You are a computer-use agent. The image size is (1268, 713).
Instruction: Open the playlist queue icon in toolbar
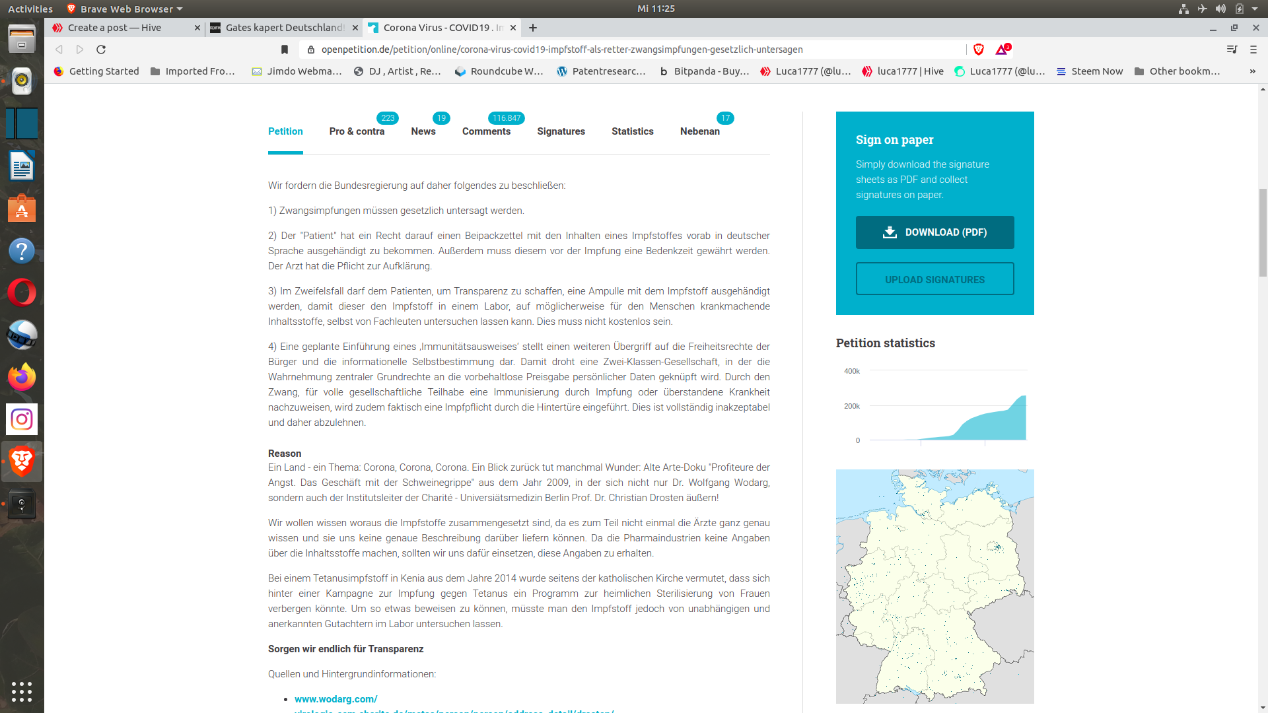point(1232,50)
